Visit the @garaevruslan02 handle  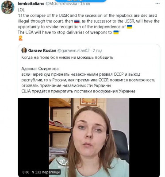coord(73,50)
